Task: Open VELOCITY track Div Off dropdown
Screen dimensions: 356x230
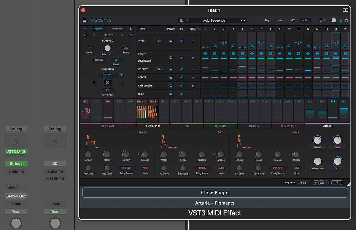Action: (x=182, y=69)
